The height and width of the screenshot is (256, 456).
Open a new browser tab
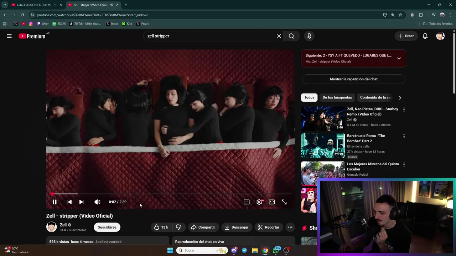click(126, 5)
